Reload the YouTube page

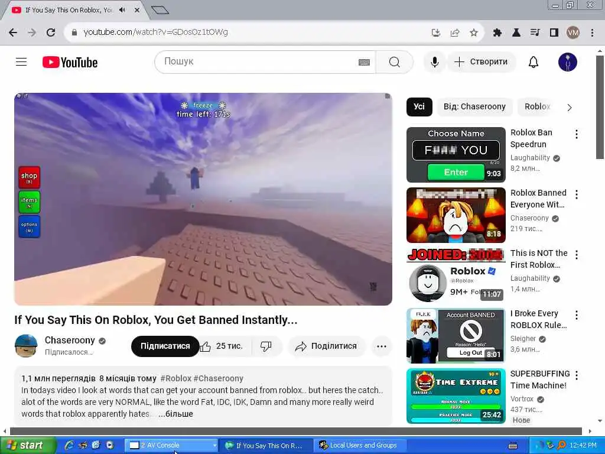coord(51,33)
